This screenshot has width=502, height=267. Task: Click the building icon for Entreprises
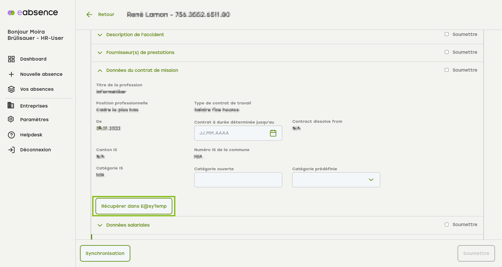(11, 105)
